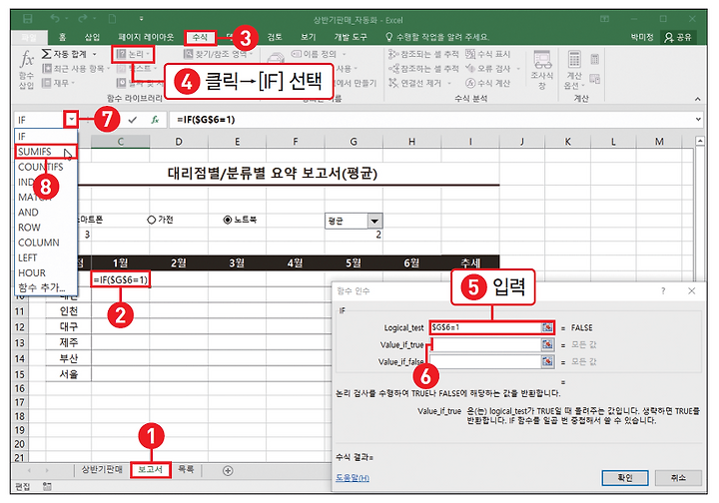Switch to the 목록 sheet tab

pos(186,469)
